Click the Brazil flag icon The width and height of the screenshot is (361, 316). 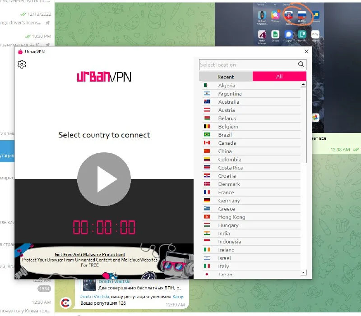point(207,135)
